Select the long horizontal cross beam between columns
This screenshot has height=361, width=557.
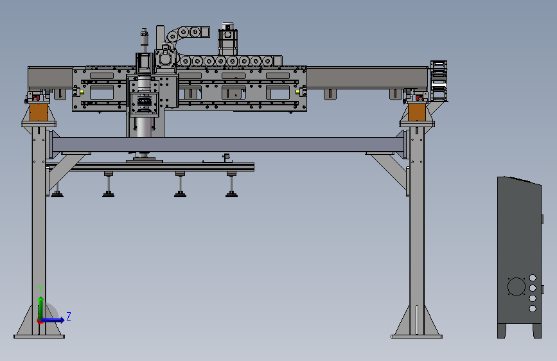pos(228,145)
